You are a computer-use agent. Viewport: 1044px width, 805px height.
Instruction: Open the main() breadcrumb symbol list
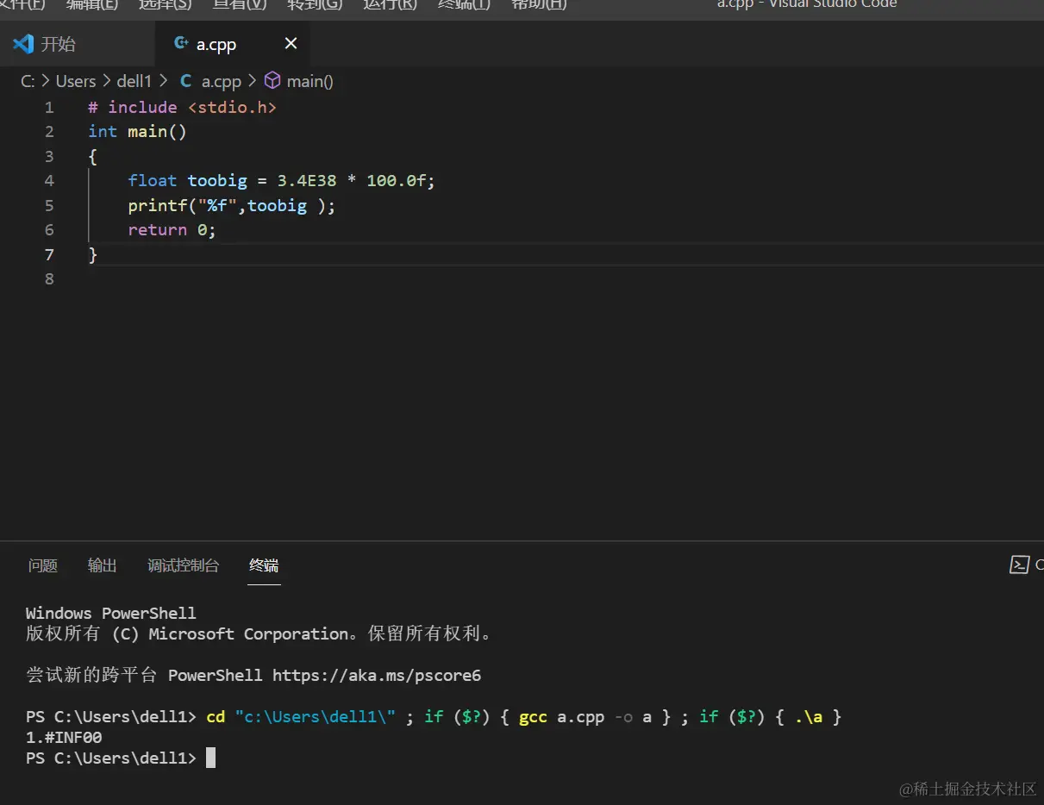tap(309, 81)
